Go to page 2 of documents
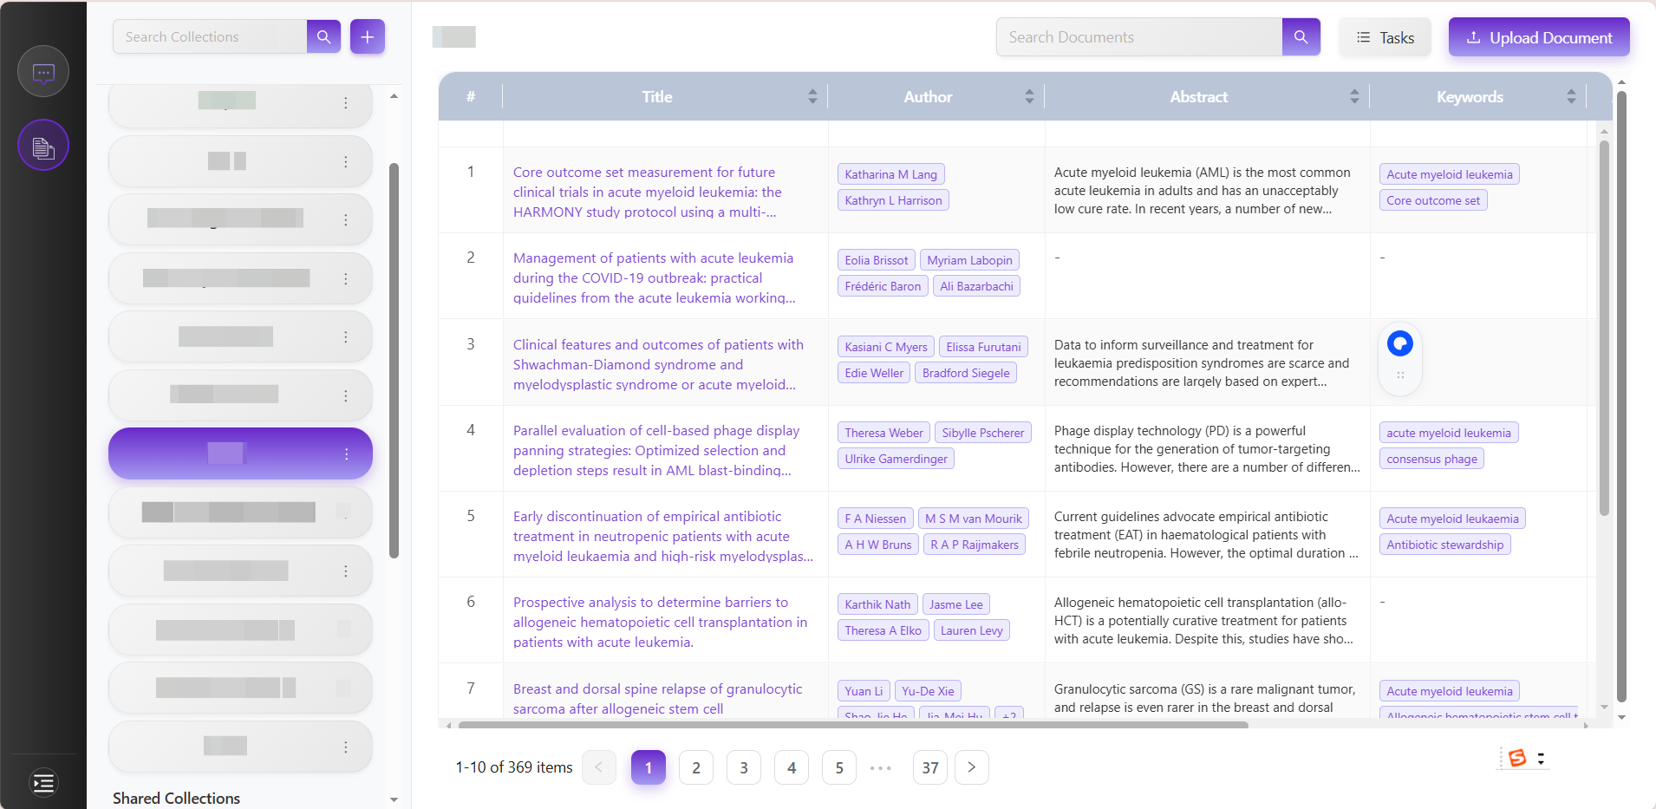 point(695,767)
